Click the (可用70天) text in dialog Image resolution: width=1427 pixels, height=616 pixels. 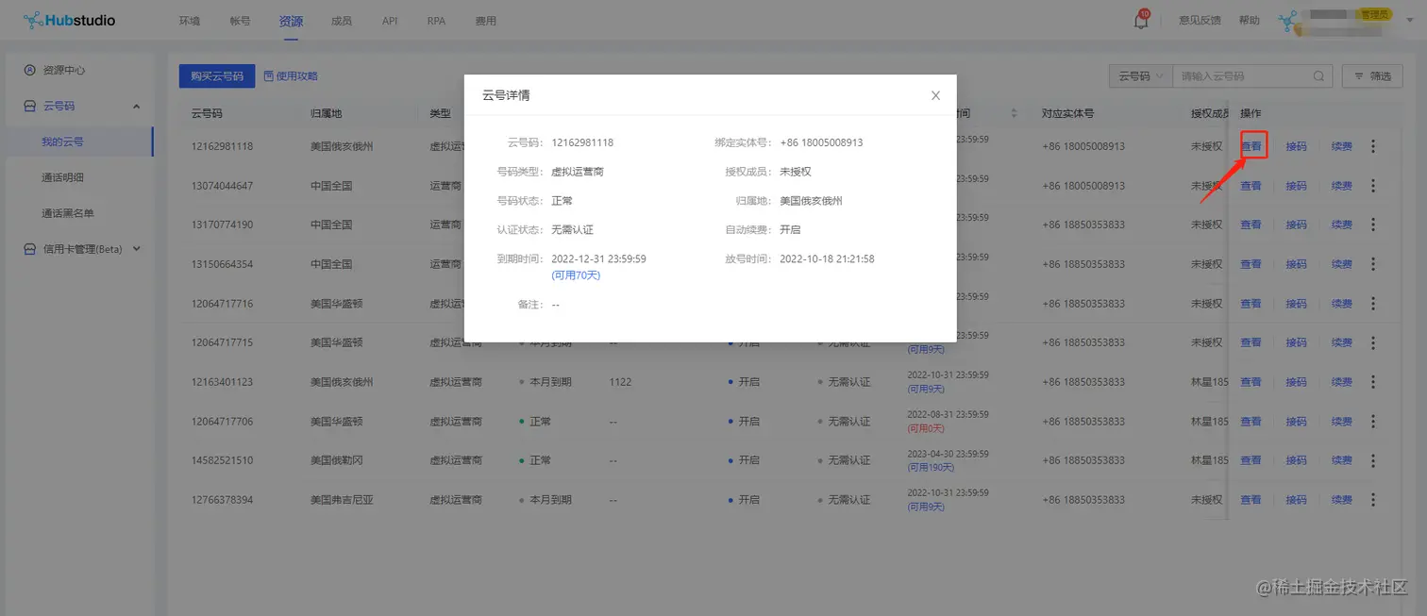[576, 275]
